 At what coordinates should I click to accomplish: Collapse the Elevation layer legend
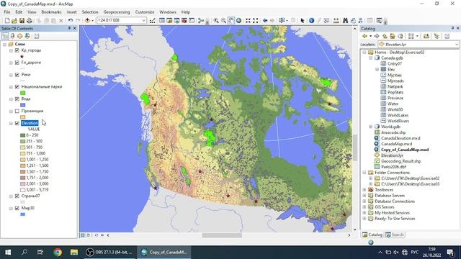point(11,123)
